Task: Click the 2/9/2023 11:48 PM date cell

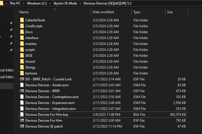Action: 106,115
